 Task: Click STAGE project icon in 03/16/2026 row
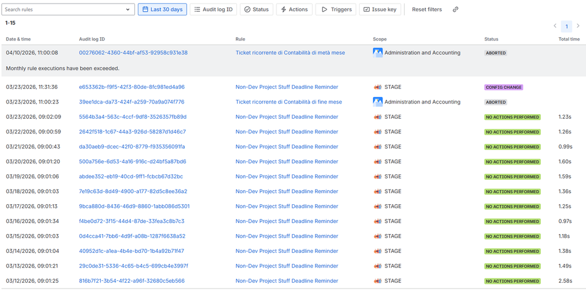point(377,222)
